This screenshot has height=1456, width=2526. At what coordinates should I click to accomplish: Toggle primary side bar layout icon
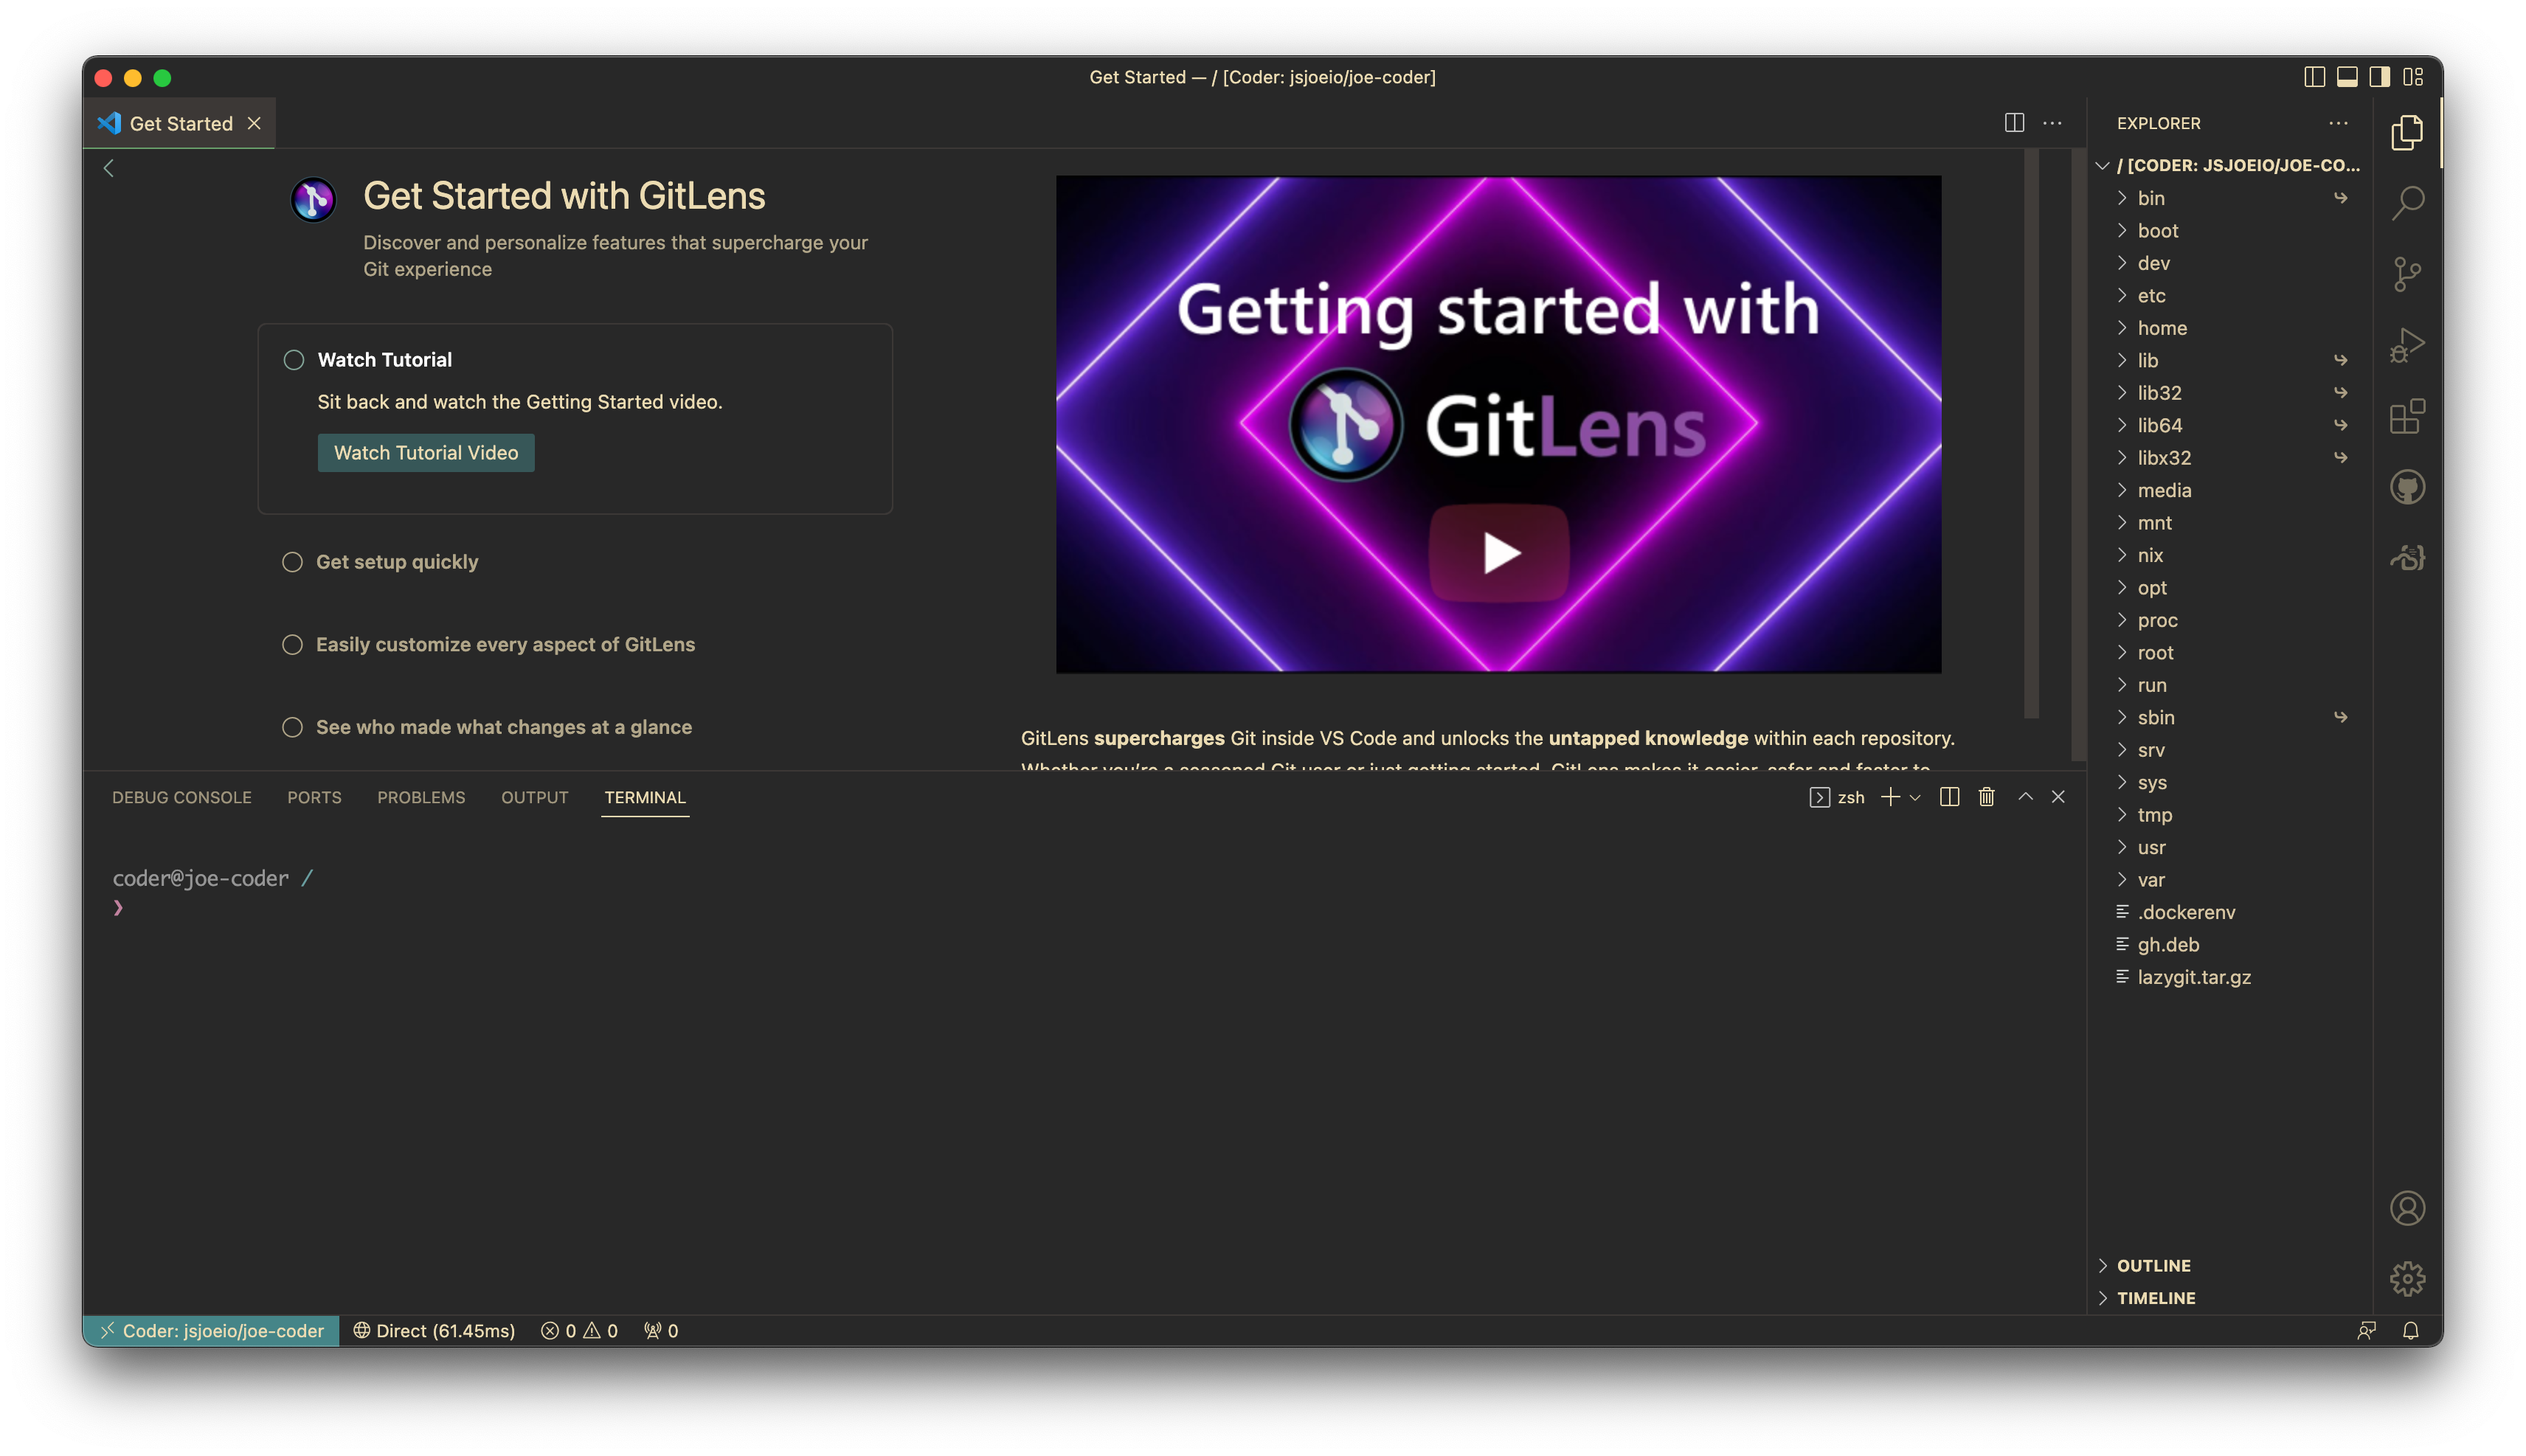[2313, 77]
